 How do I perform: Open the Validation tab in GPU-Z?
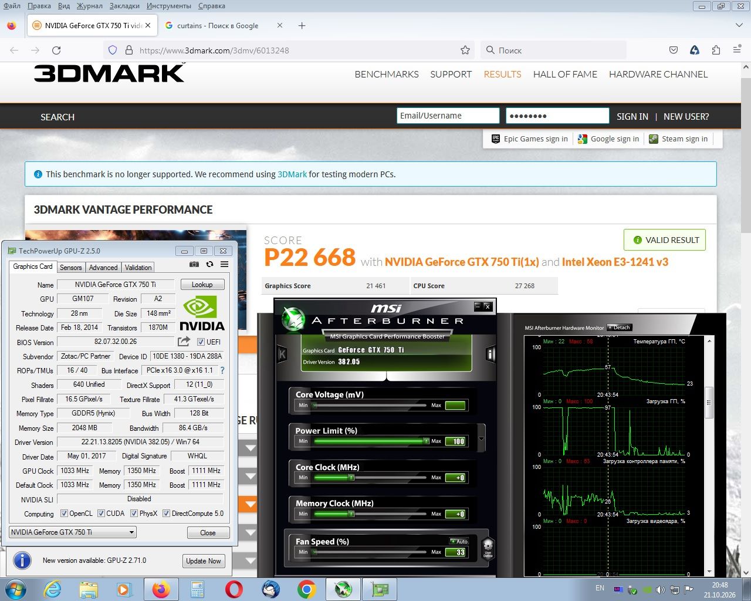click(x=138, y=267)
